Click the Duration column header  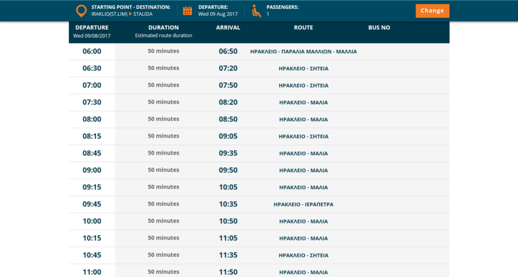(164, 28)
